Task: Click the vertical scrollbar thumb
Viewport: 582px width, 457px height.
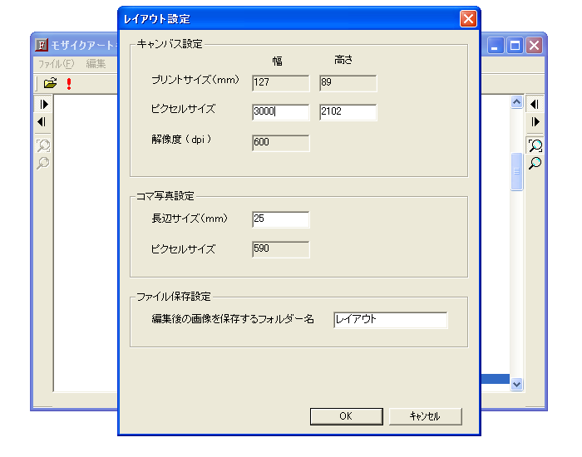Action: pos(516,171)
